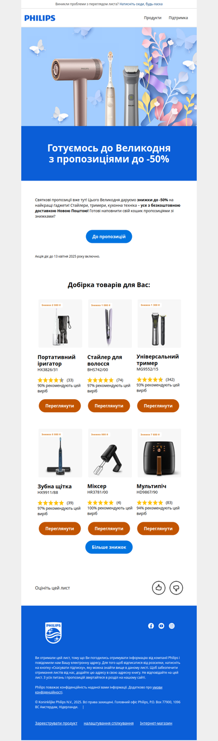Click the Зубна щітка product image

point(60,453)
